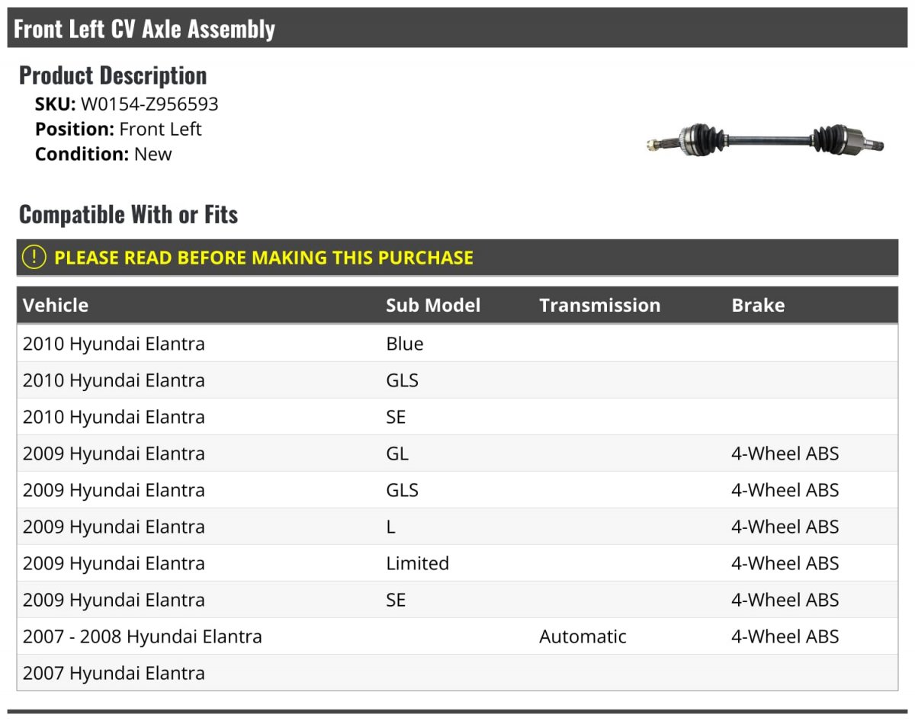Select the 2007 - 2008 Hyundai Elantra row

coord(457,636)
